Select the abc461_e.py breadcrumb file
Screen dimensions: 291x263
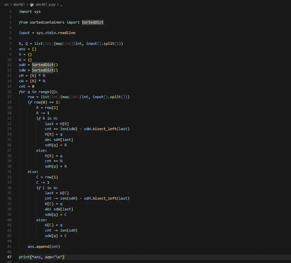coord(45,4)
